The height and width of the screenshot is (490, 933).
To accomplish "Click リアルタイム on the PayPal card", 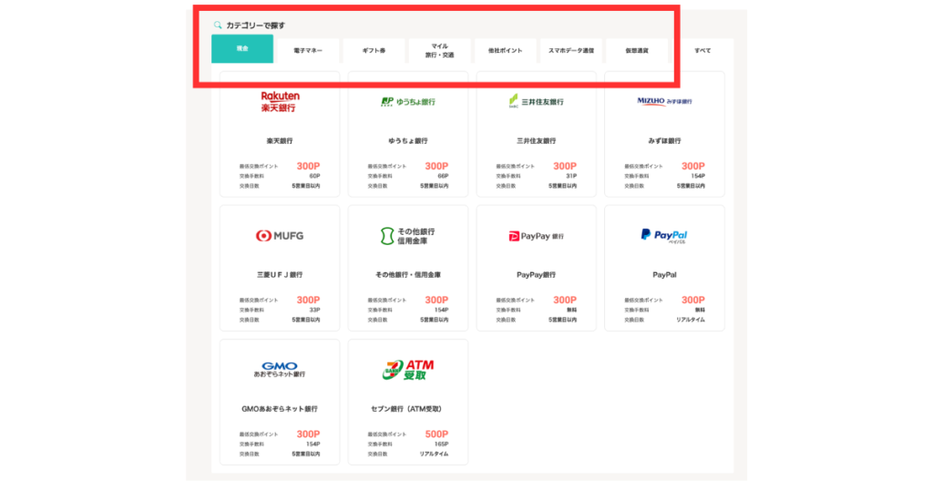I will (x=691, y=320).
